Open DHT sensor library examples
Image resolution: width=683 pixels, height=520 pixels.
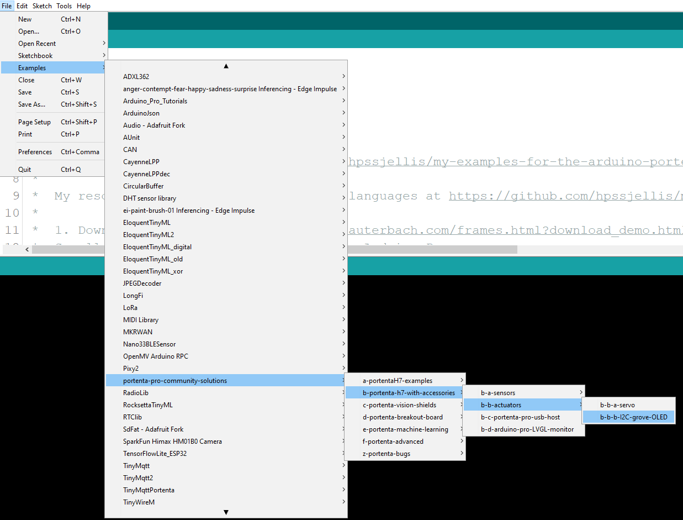(226, 198)
